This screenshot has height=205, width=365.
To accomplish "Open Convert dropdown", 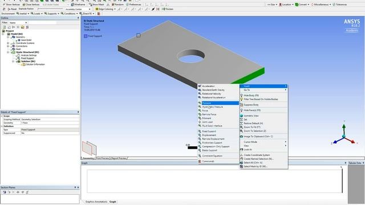I will [302, 5].
